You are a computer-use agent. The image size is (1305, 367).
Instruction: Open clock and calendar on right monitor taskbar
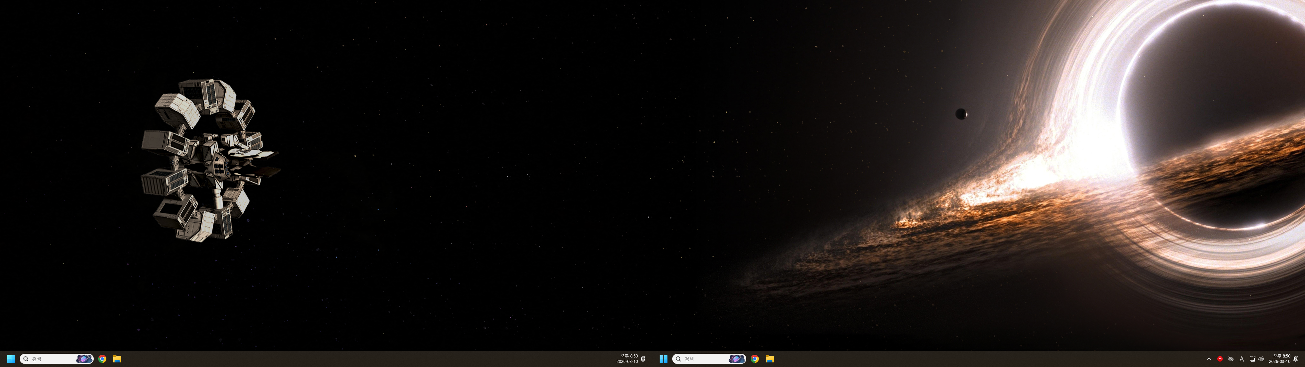1280,359
